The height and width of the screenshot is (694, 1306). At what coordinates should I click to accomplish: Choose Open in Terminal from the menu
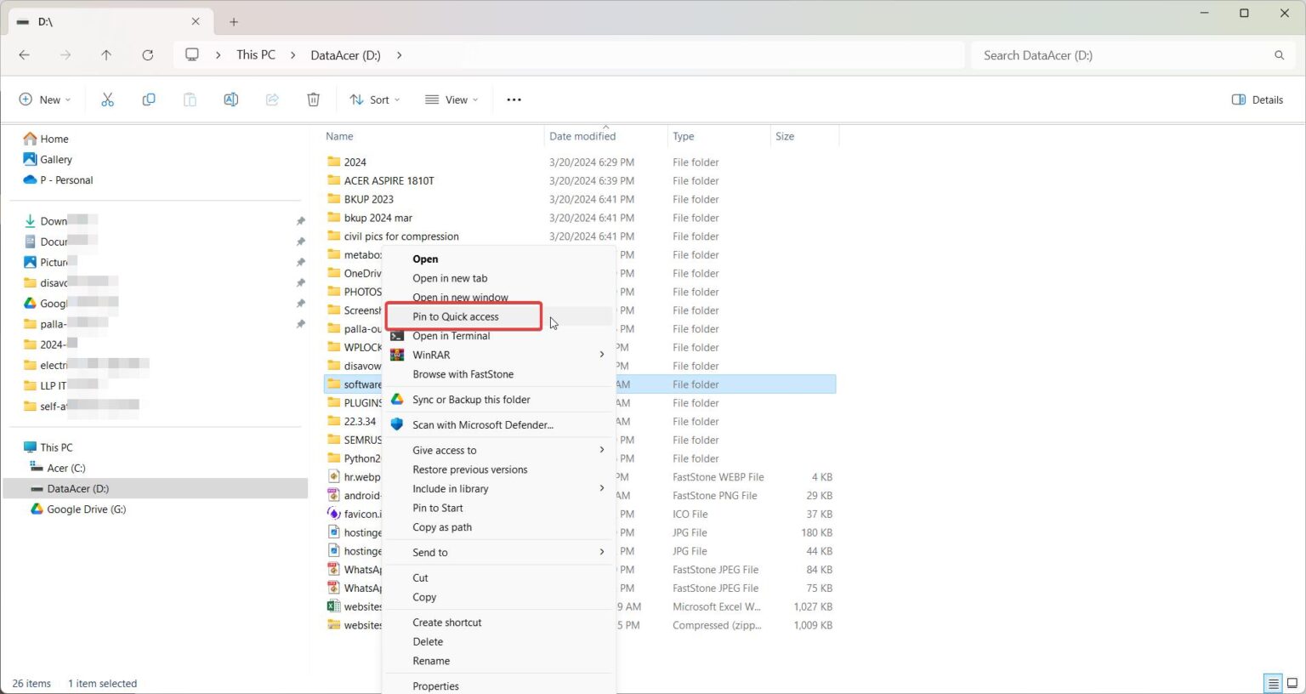451,335
